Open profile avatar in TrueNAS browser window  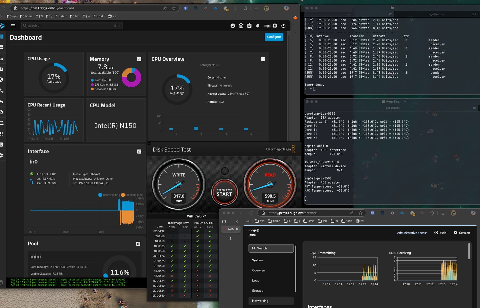click(266, 8)
